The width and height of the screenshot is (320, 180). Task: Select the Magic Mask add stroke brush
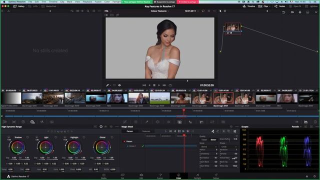212,131
